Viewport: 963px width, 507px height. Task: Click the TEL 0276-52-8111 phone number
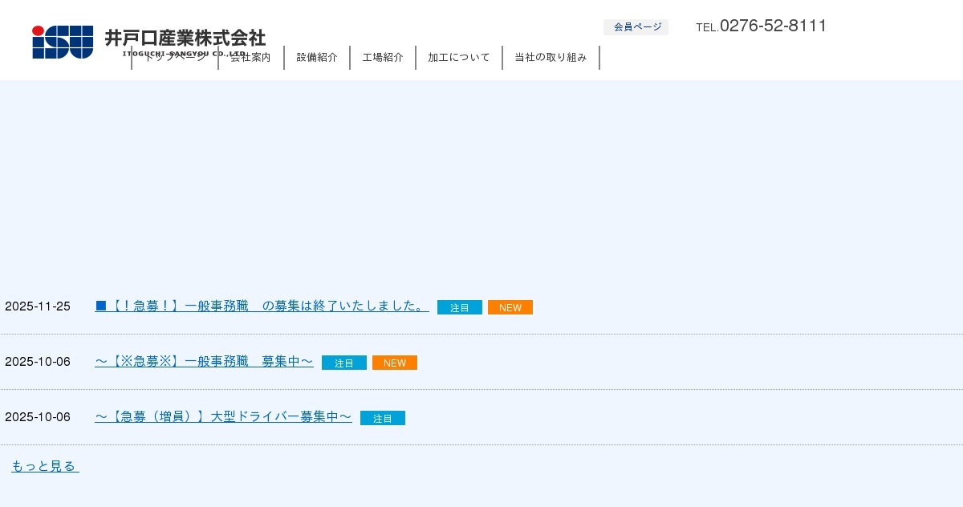761,26
